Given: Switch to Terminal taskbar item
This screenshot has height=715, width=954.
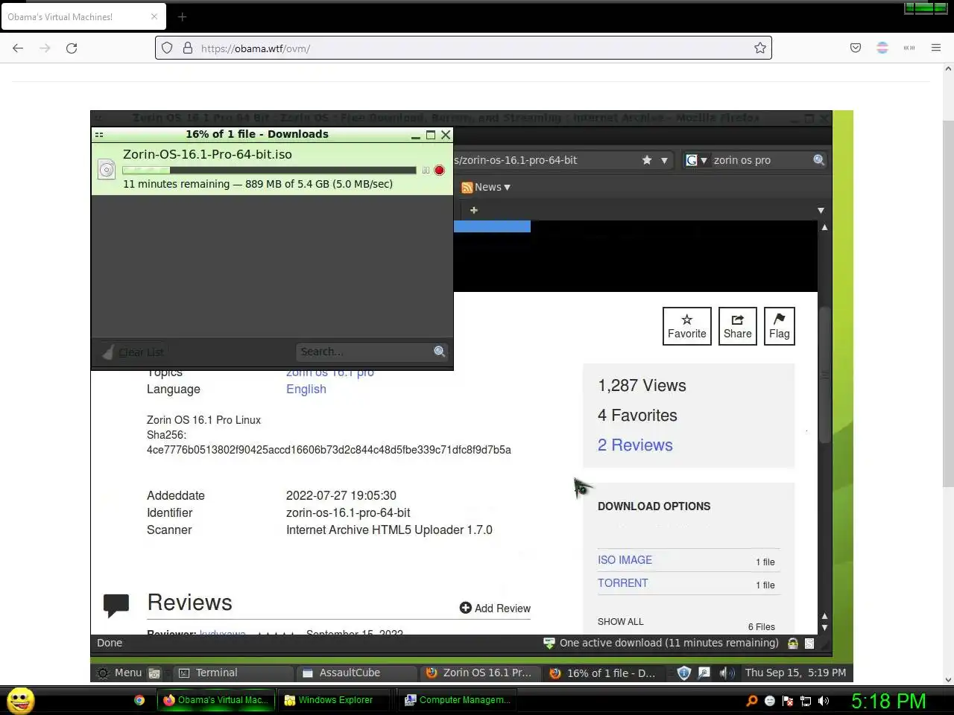Looking at the screenshot, I should 233,673.
